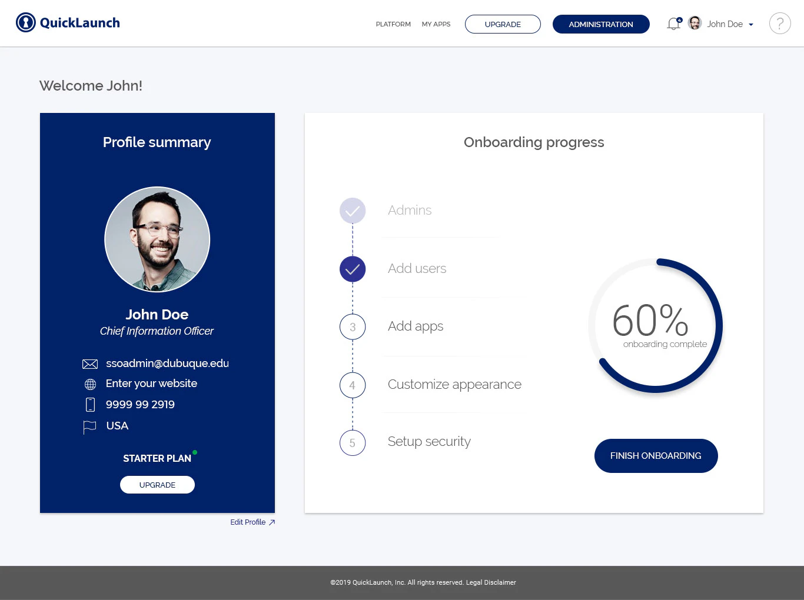804x600 pixels.
Task: Open the PLATFORM menu
Action: coord(393,24)
